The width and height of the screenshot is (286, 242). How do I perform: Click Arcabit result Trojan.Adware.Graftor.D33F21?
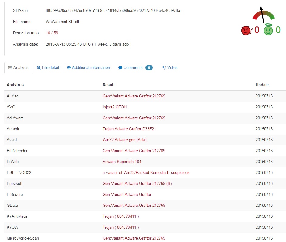(129, 129)
